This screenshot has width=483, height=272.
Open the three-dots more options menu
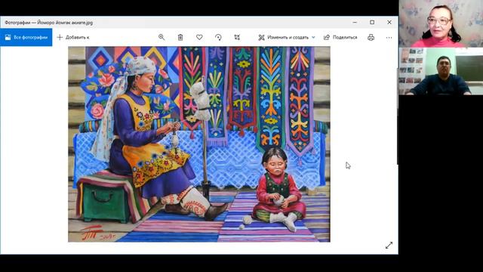[389, 37]
